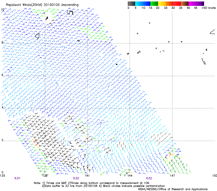Click the note line starting 'Note: 1) Times are GMT'
Viewport: 217px width, 191px height.
tap(91, 183)
